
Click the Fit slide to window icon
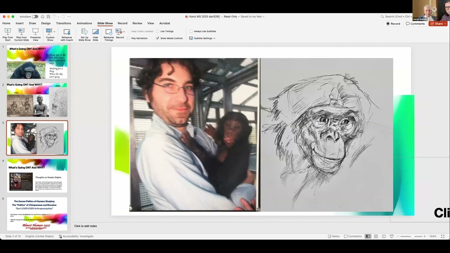point(443,236)
